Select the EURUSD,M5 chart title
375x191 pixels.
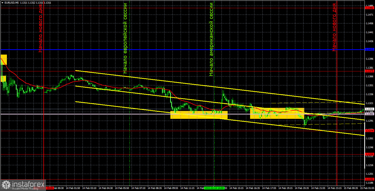pos(11,2)
